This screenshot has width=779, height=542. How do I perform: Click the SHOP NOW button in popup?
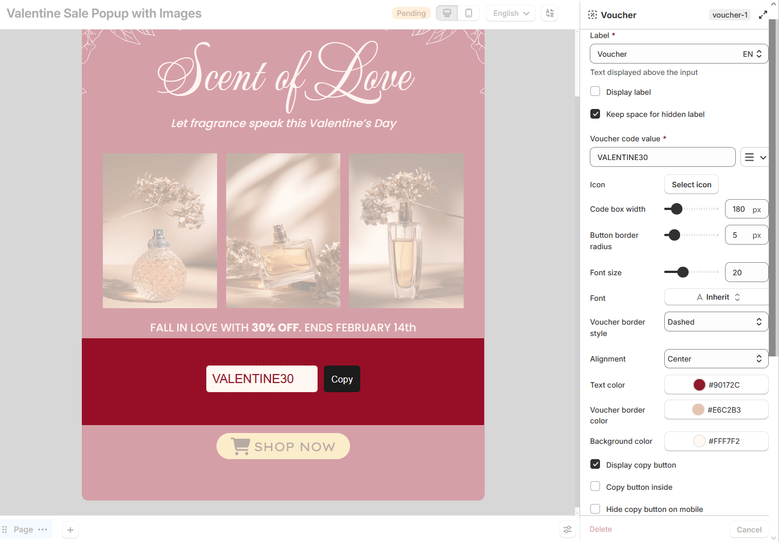click(283, 446)
